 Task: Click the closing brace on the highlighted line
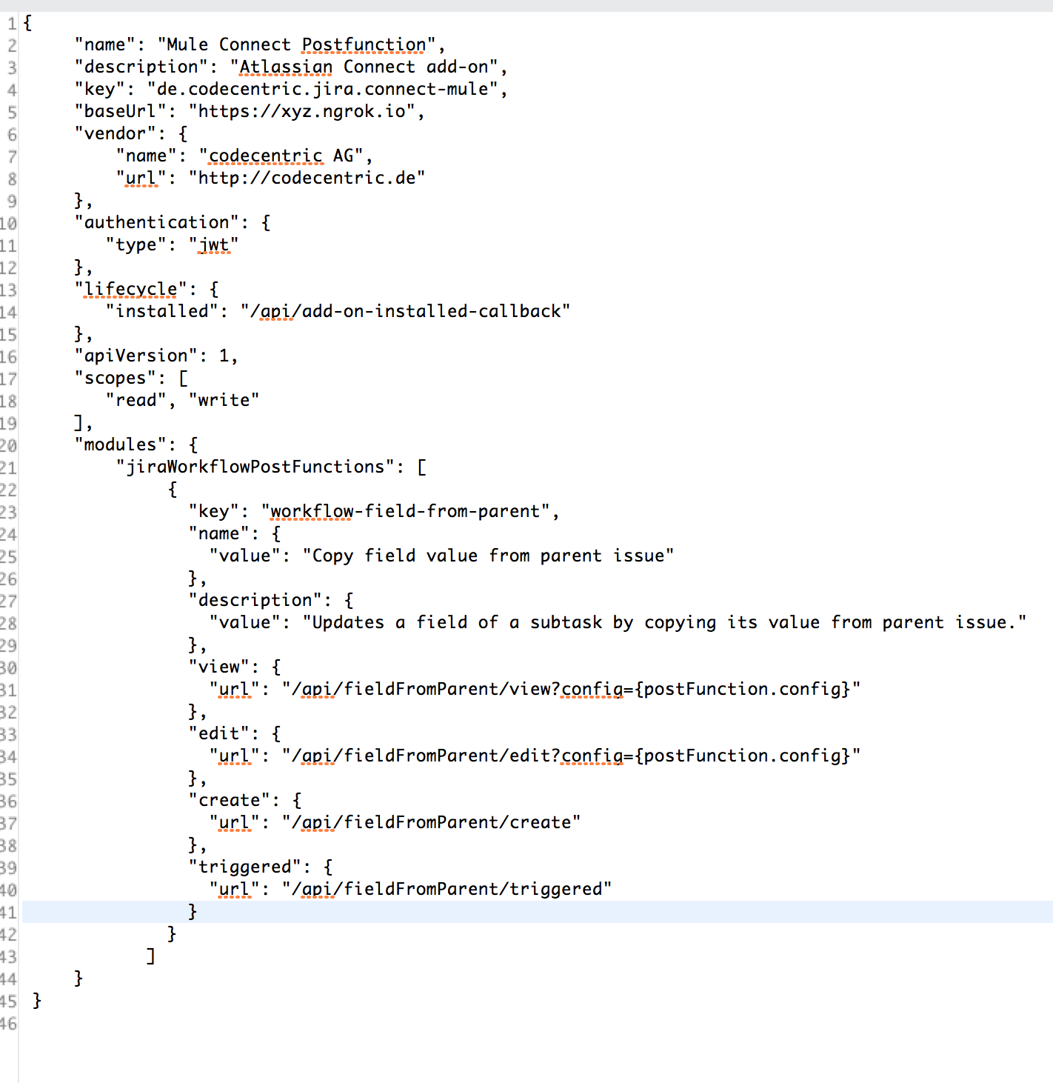[x=193, y=912]
